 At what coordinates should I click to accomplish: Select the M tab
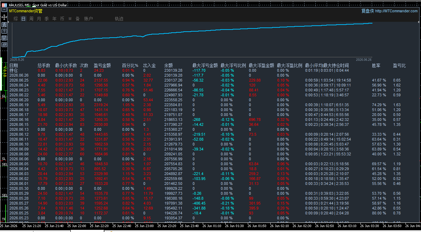point(70,19)
